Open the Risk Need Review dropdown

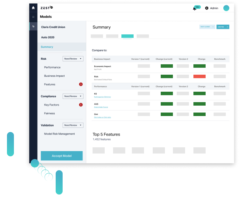coord(73,59)
